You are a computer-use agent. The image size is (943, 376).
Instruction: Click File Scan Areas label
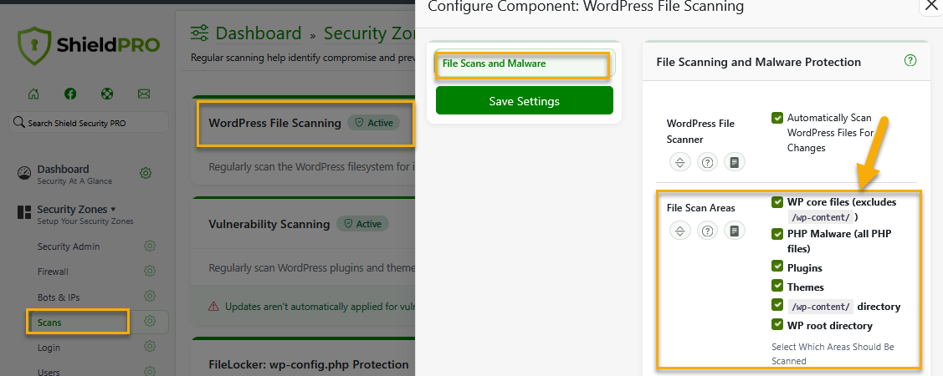point(700,208)
